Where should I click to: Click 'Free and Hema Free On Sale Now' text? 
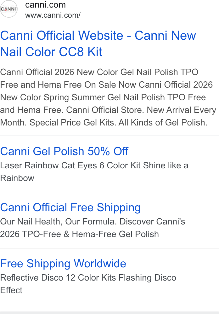tap(68, 85)
